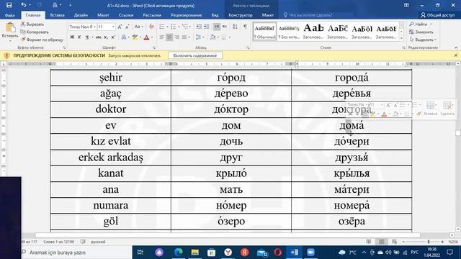Select Format Painter (Формат по образцу)
The image size is (461, 259).
[x=42, y=40]
